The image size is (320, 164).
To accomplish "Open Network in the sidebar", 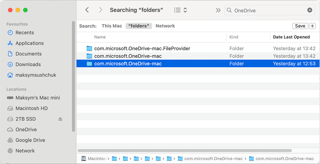I will [x=25, y=151].
